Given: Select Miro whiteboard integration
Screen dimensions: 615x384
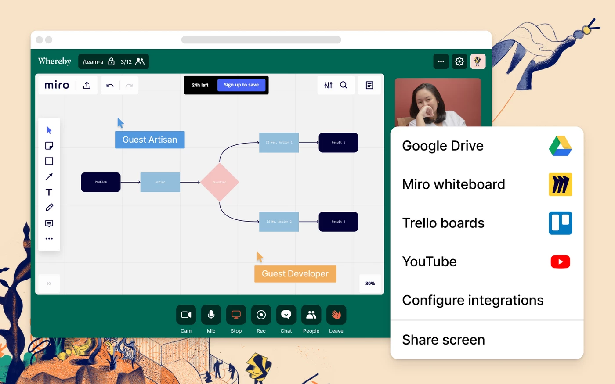Looking at the screenshot, I should [x=487, y=184].
